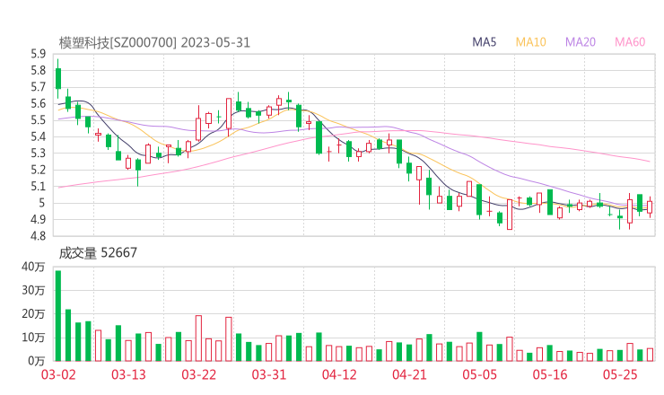
Task: Click the tallest green volume bar on 03-02
Action: 58,316
